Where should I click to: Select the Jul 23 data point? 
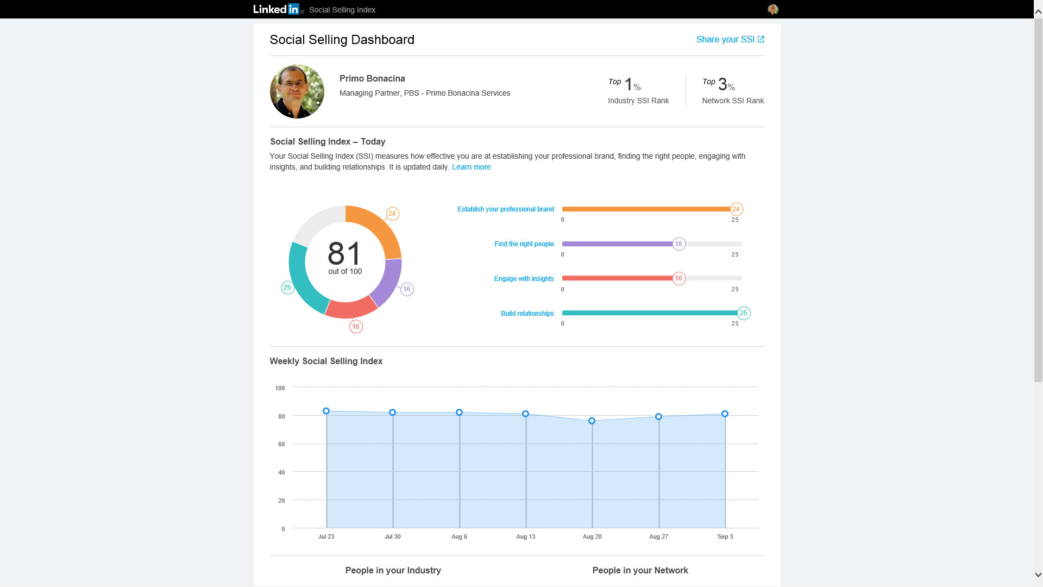coord(326,411)
